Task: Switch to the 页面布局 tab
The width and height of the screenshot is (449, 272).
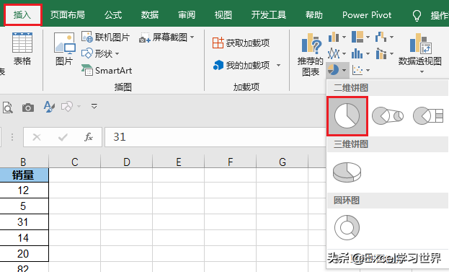Action: click(x=68, y=15)
